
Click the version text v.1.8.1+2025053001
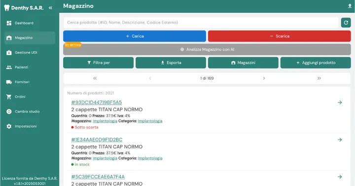pyautogui.click(x=30, y=184)
